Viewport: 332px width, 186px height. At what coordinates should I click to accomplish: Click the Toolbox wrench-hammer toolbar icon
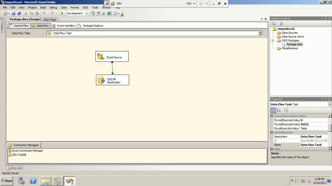pos(104,13)
